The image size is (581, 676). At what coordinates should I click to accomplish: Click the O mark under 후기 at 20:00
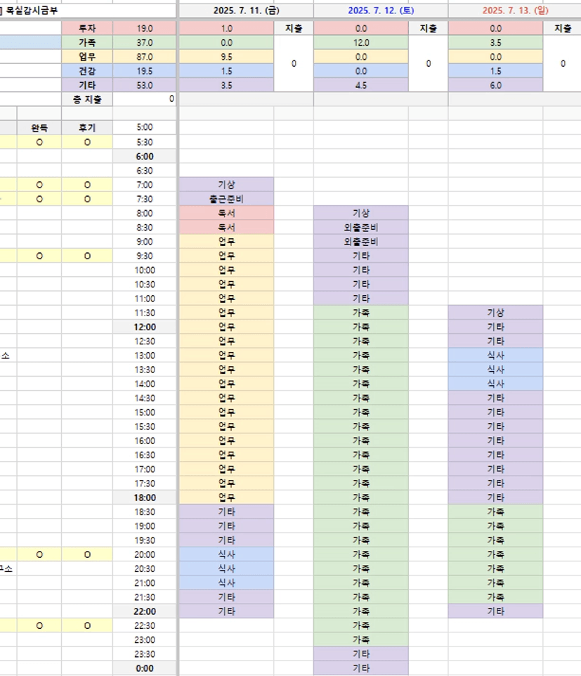point(87,555)
